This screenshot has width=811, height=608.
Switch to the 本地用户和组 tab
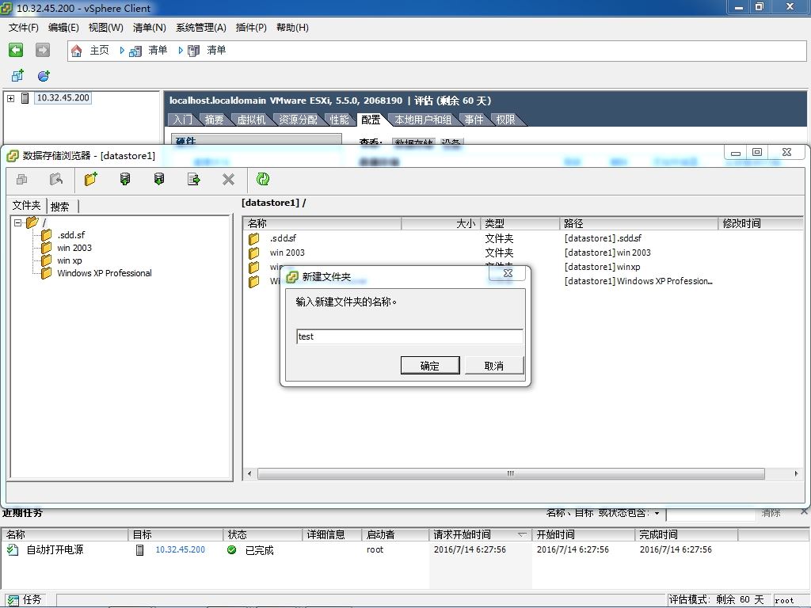tap(423, 120)
